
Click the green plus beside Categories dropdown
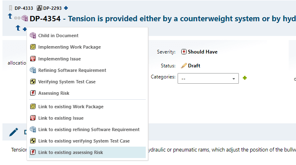245,78
